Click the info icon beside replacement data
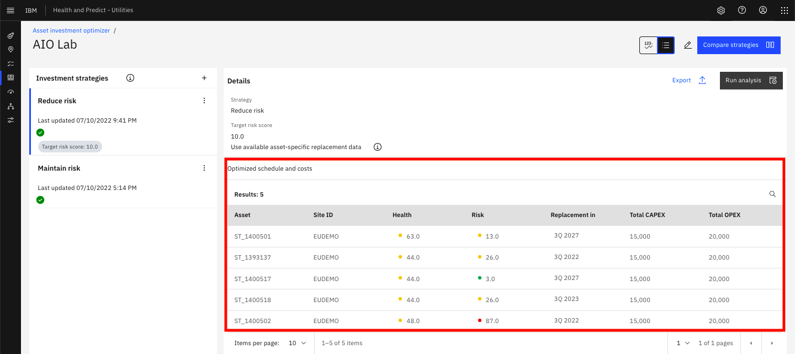The height and width of the screenshot is (354, 795). 378,147
